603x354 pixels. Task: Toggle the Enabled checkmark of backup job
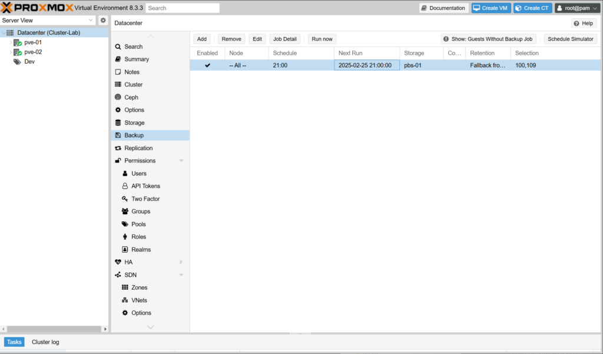[207, 65]
